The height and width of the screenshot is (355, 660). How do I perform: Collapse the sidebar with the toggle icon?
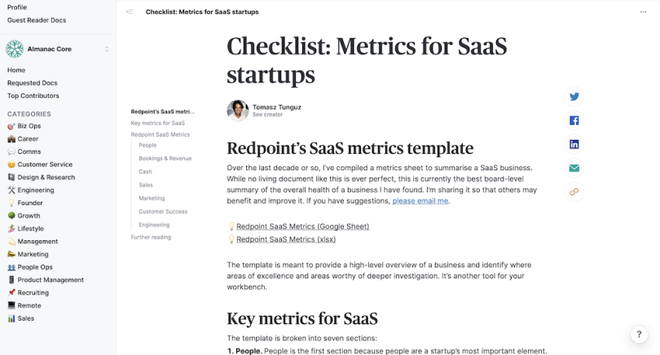[x=130, y=12]
